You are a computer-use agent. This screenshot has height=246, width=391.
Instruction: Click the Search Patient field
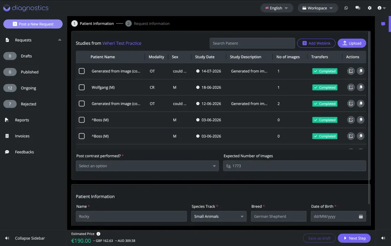[x=252, y=43]
